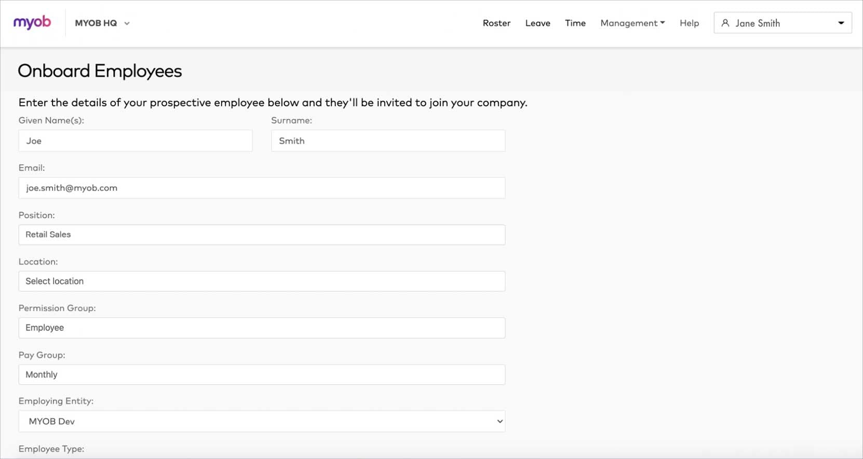The width and height of the screenshot is (863, 459).
Task: Click the Given Name(s) field containing Joe
Action: [x=136, y=141]
